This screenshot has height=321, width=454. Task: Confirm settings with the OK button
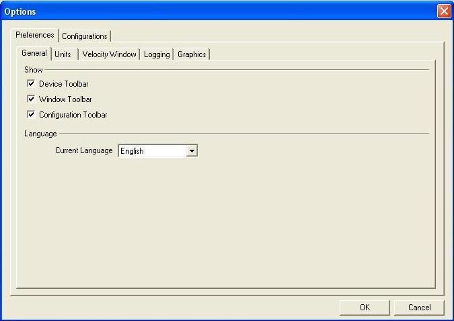click(365, 308)
